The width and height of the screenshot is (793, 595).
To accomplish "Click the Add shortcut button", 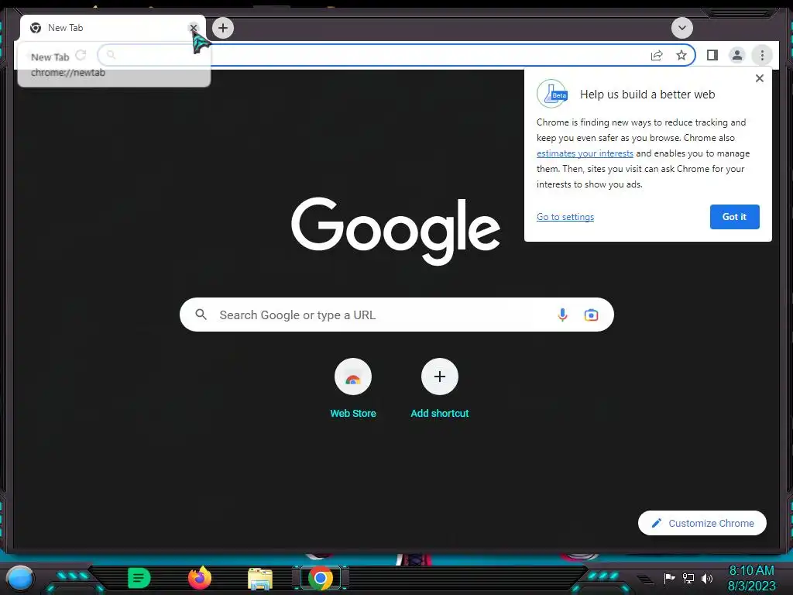I will 440,377.
